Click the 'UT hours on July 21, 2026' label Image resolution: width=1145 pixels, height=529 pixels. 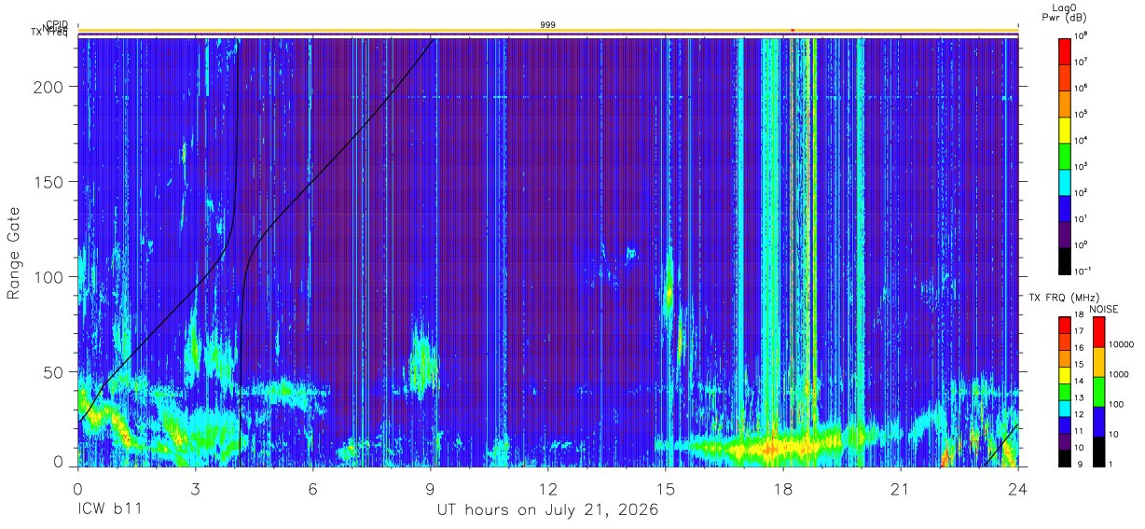coord(548,510)
